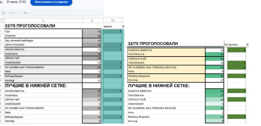261x126 pixels.
Task: Click Арахис header in the version-history sheet
Action: pos(108,26)
